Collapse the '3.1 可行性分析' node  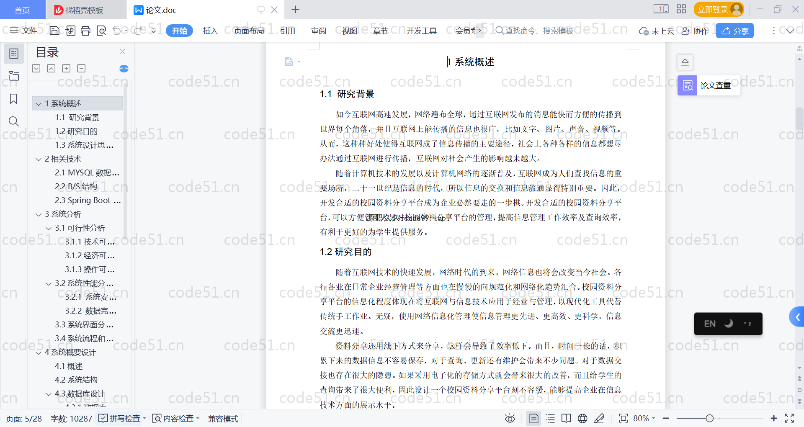pos(49,229)
